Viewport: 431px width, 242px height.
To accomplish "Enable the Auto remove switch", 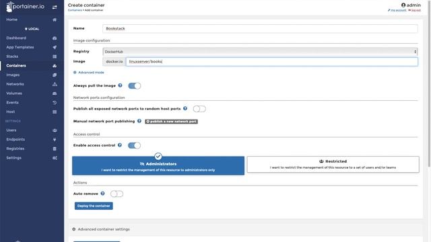I will [x=117, y=194].
